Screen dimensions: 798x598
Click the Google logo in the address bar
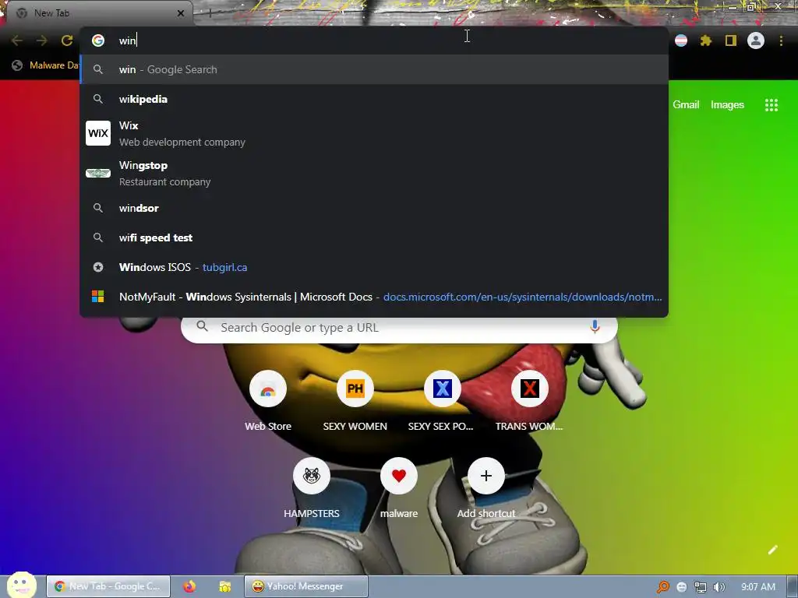tap(97, 40)
